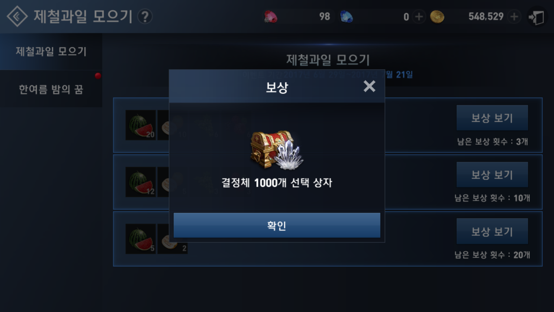
Task: Tap the blue diamond currency icon
Action: [x=346, y=17]
